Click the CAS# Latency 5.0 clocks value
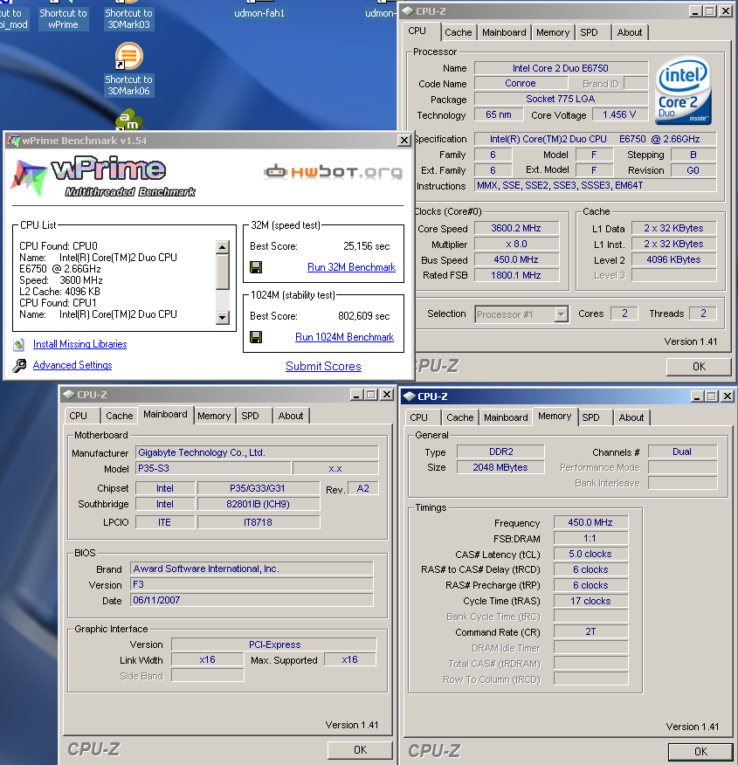738x765 pixels. (590, 554)
